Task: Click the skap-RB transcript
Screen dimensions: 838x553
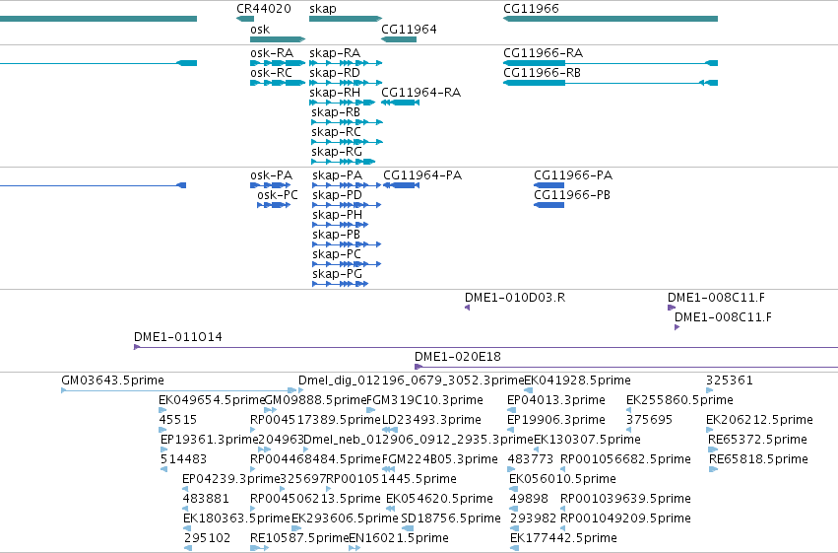Action: (x=347, y=122)
